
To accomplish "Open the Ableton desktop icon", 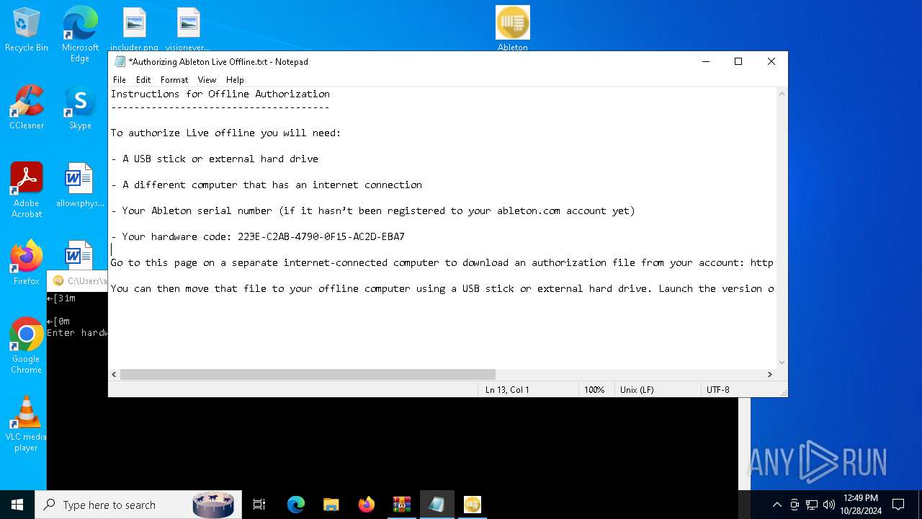I will coord(513,29).
